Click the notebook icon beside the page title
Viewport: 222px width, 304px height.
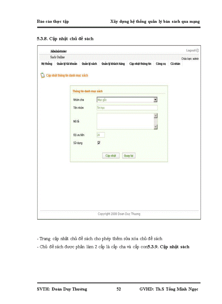coord(42,75)
